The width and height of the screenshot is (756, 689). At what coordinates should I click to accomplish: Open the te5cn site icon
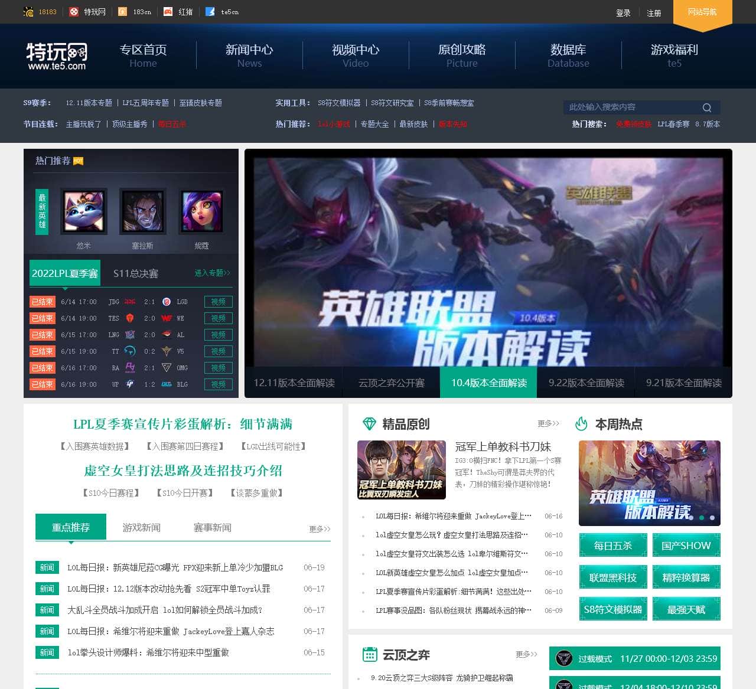pyautogui.click(x=210, y=12)
